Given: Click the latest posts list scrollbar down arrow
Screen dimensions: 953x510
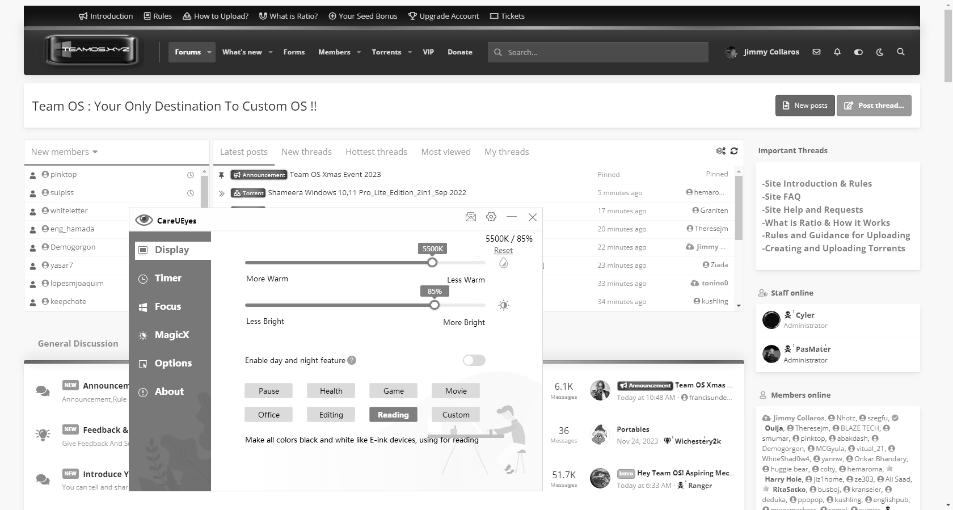Looking at the screenshot, I should point(739,306).
